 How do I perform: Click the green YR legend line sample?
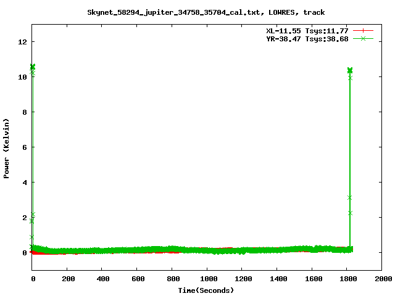pyautogui.click(x=363, y=38)
